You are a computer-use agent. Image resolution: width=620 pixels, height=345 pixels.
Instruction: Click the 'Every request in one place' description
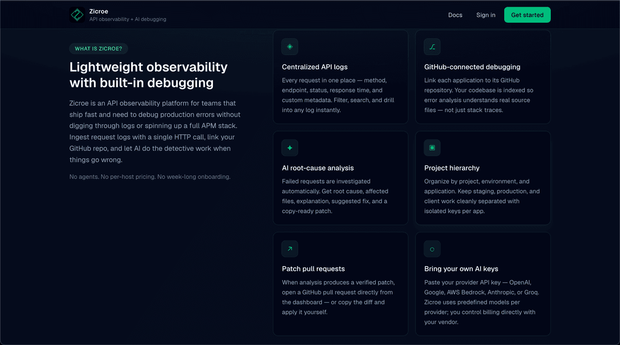[x=338, y=95]
